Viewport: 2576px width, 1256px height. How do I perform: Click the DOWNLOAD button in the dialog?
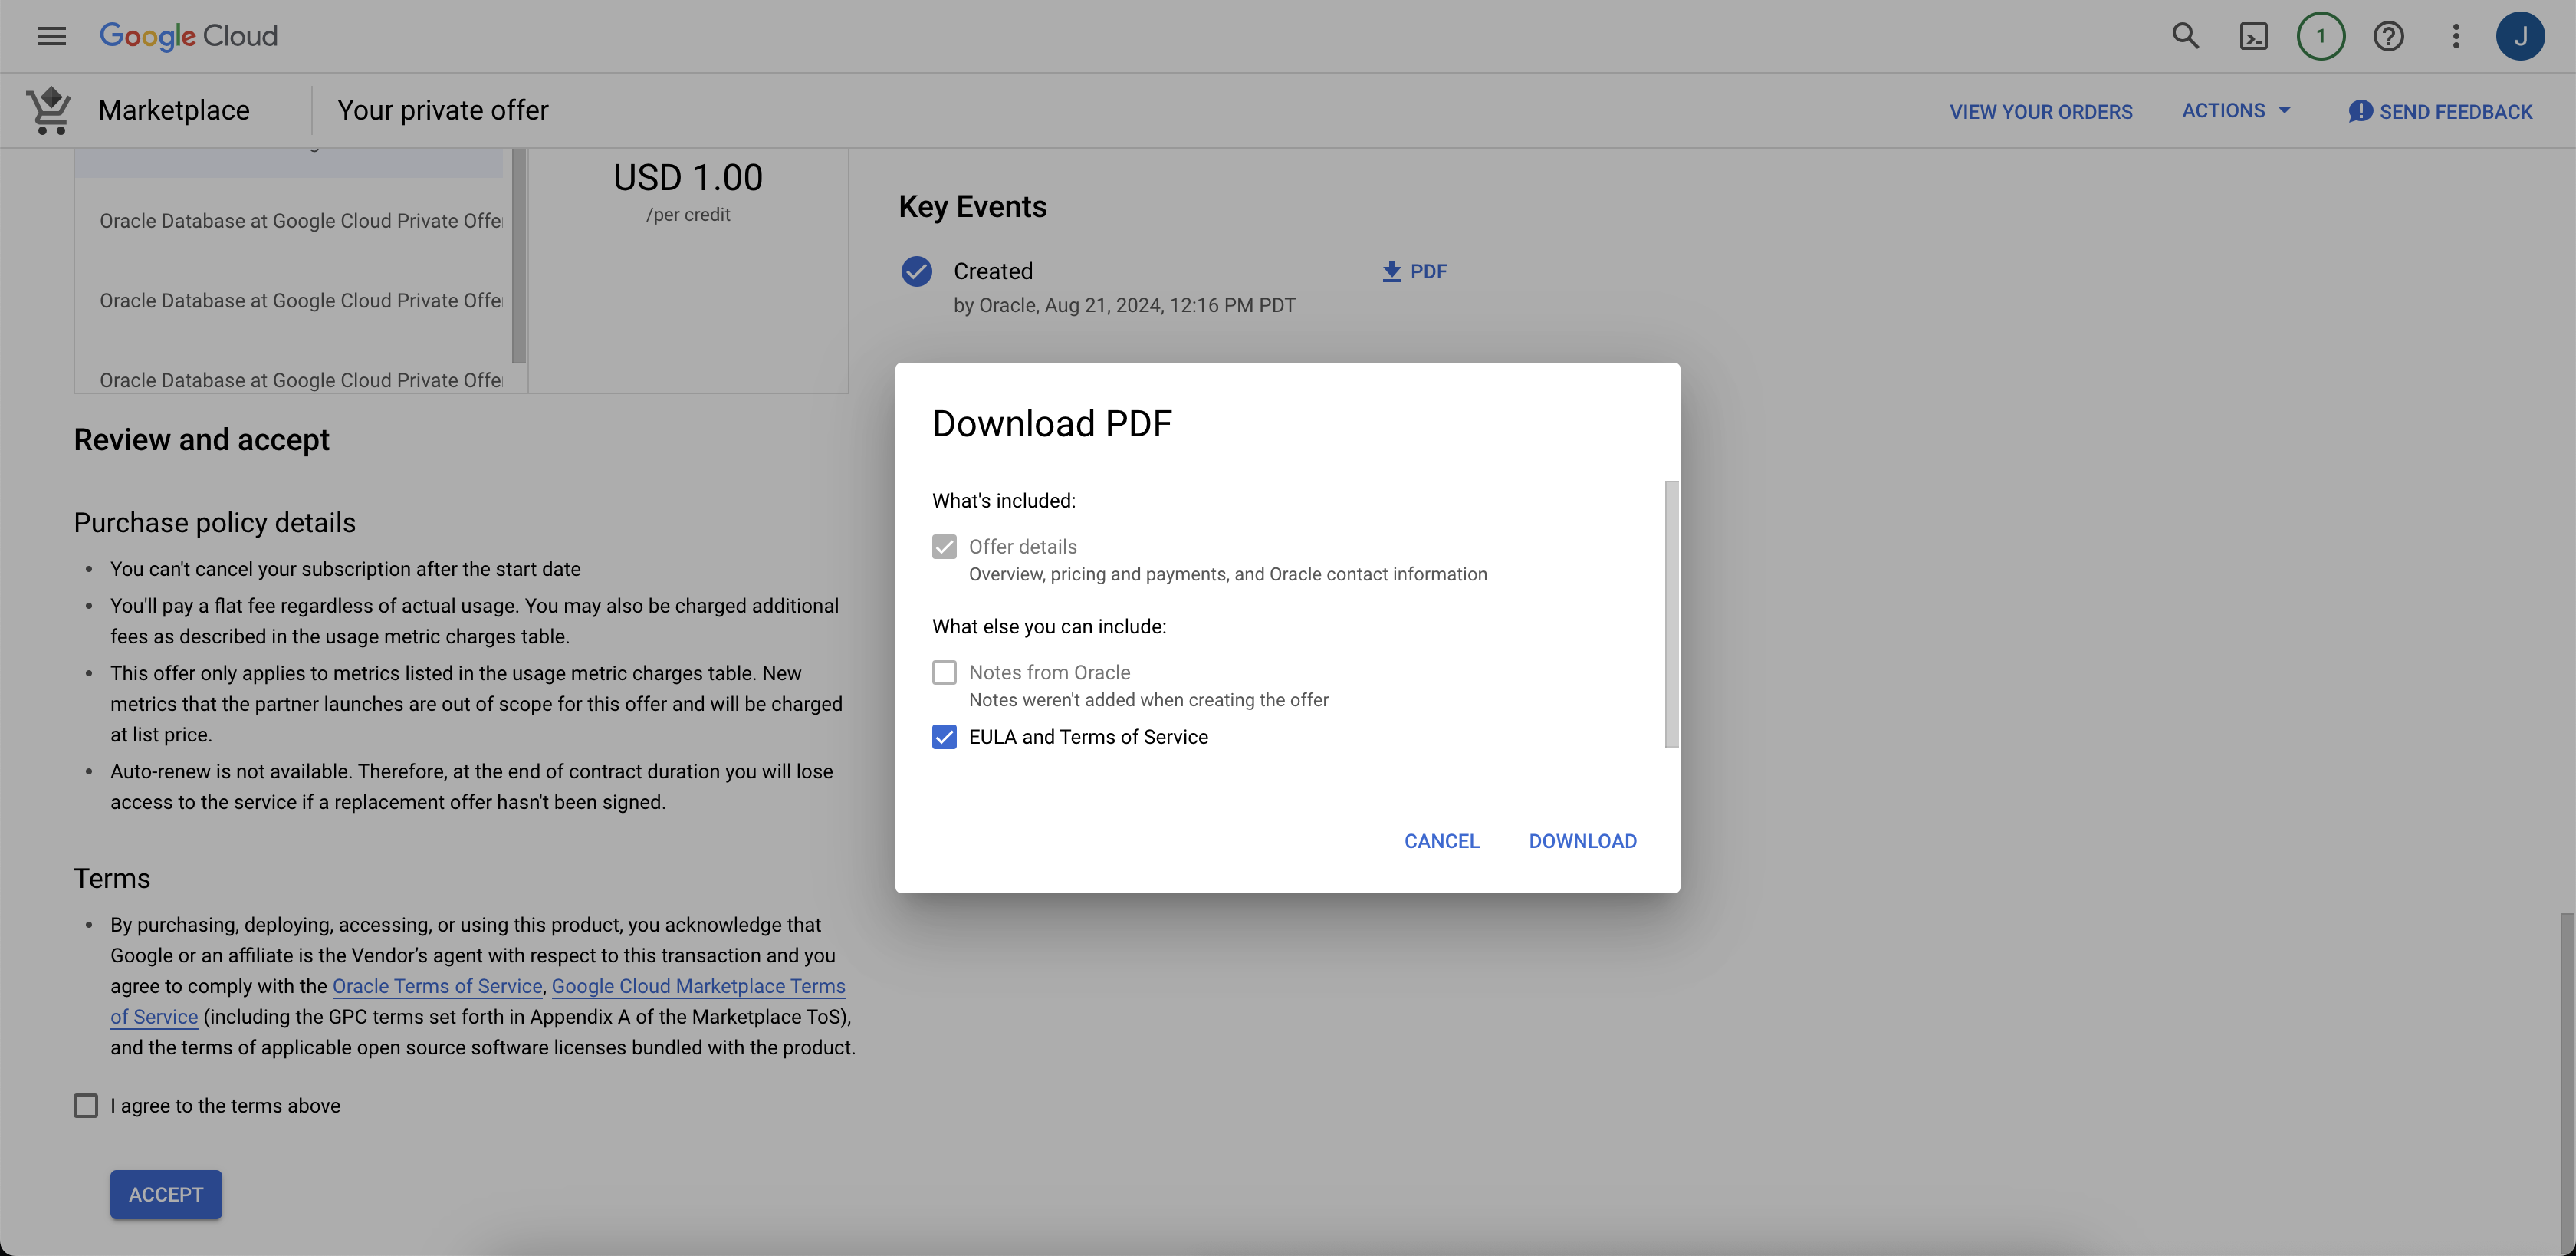[x=1582, y=841]
